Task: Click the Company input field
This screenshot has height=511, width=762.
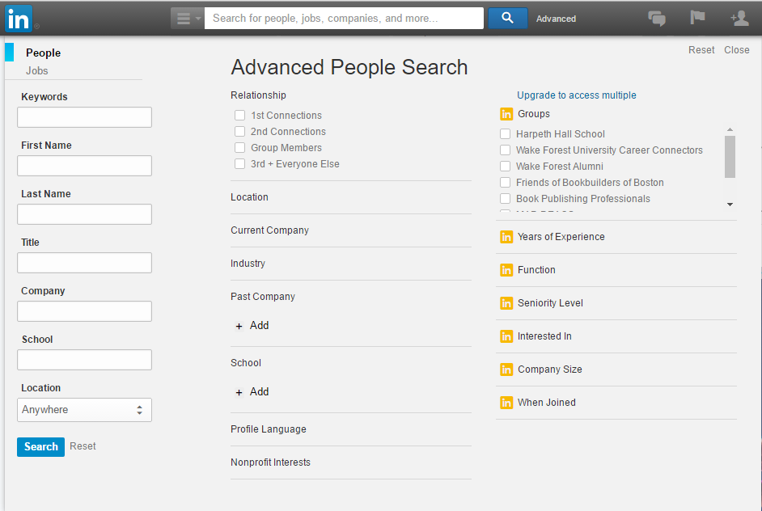Action: coord(85,311)
